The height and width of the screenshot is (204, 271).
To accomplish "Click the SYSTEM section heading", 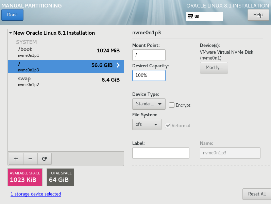I will 27,42.
